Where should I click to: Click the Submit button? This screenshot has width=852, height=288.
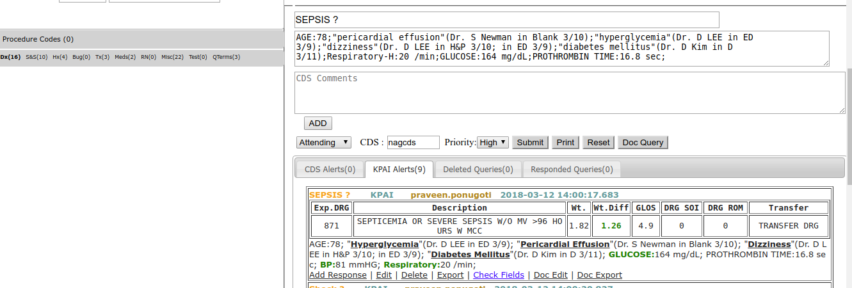click(x=530, y=142)
